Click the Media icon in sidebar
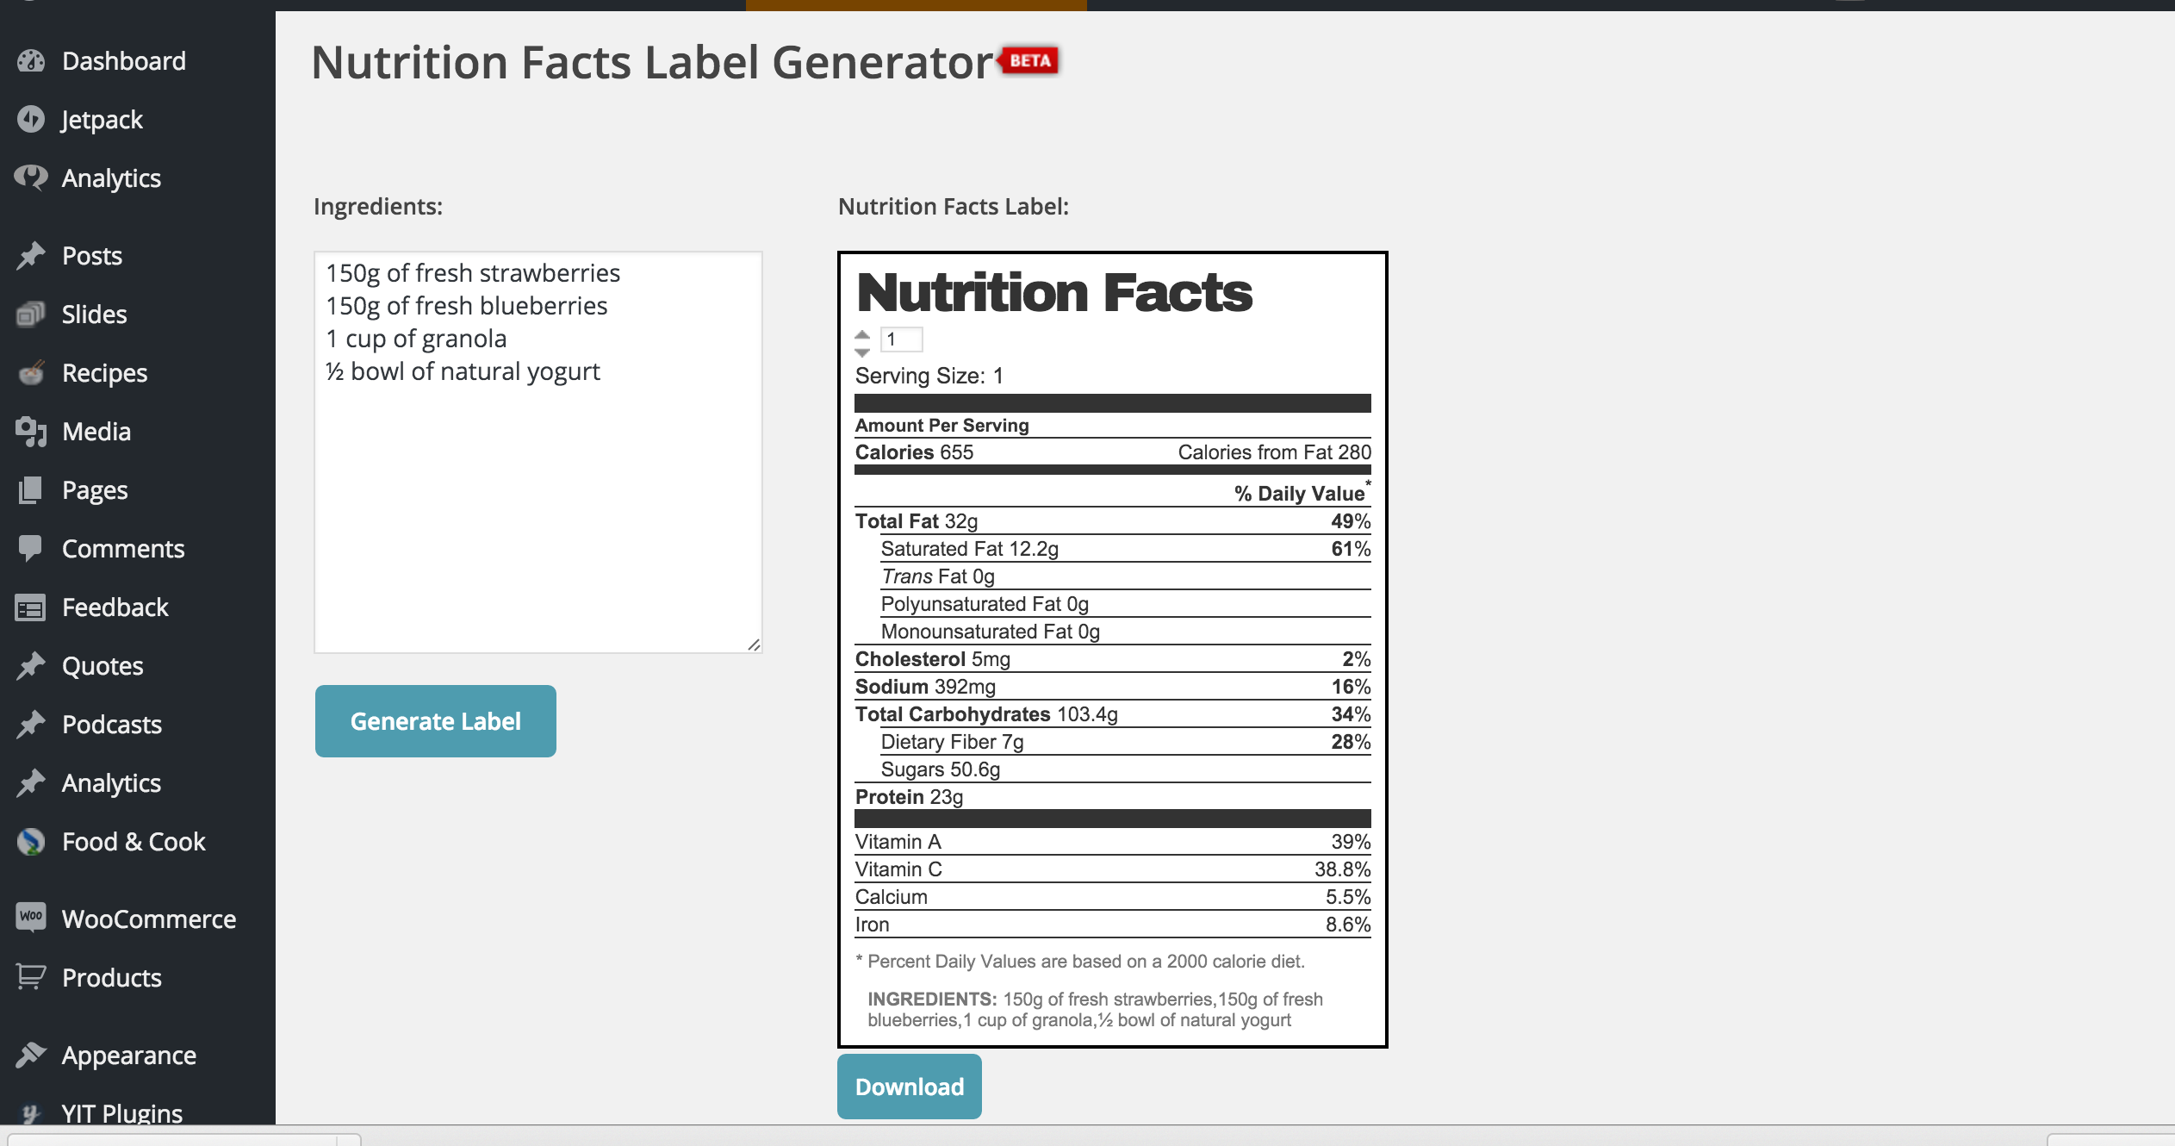Screen dimensions: 2175x1146 (x=31, y=432)
